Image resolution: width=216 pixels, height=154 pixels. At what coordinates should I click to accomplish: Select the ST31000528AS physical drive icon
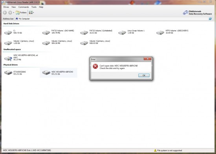point(8,72)
